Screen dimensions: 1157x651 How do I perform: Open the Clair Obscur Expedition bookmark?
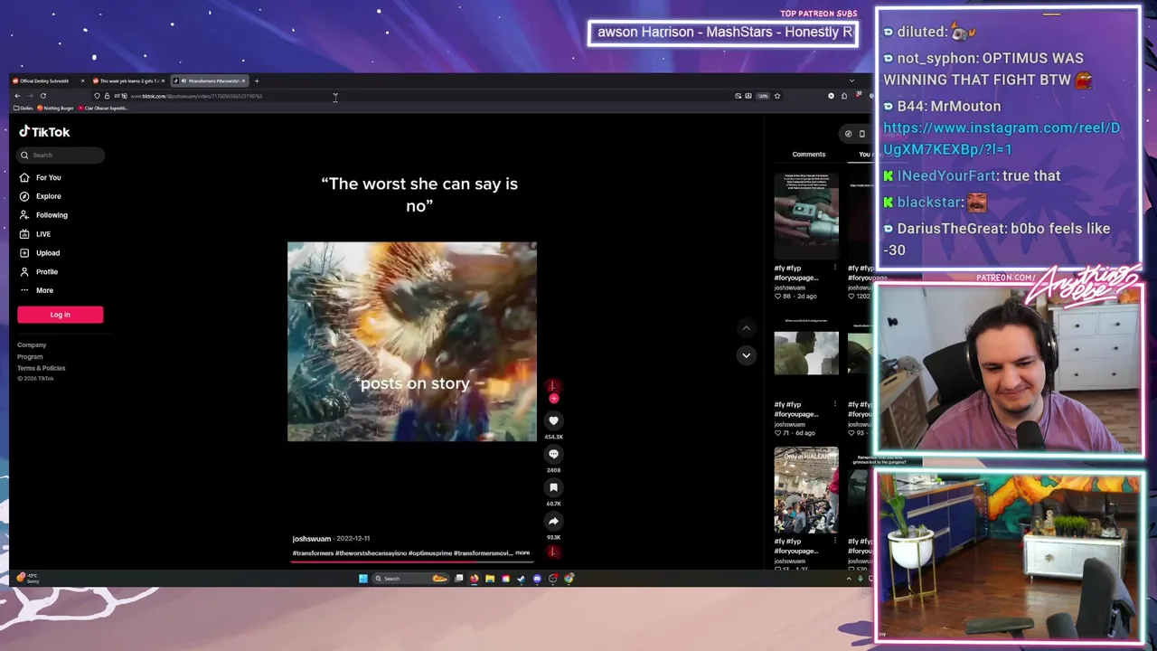click(x=103, y=108)
